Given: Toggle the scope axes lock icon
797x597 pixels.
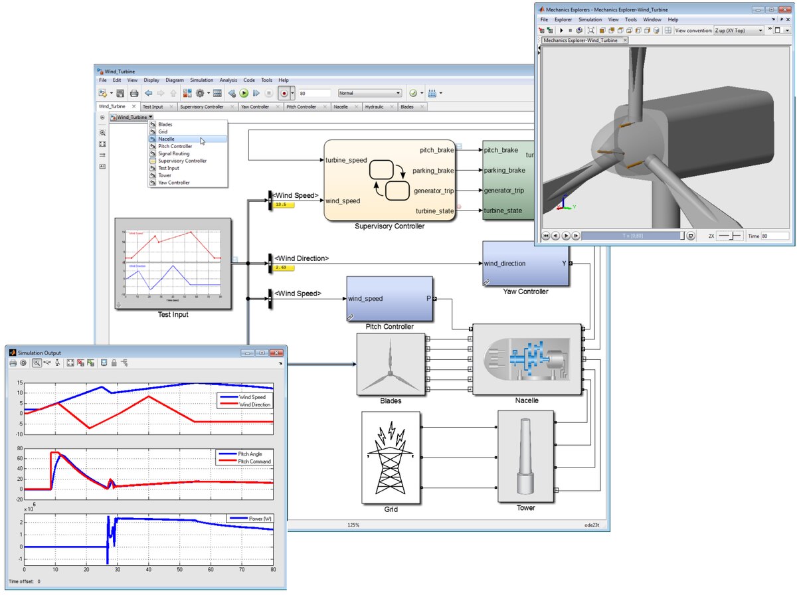Looking at the screenshot, I should click(114, 363).
